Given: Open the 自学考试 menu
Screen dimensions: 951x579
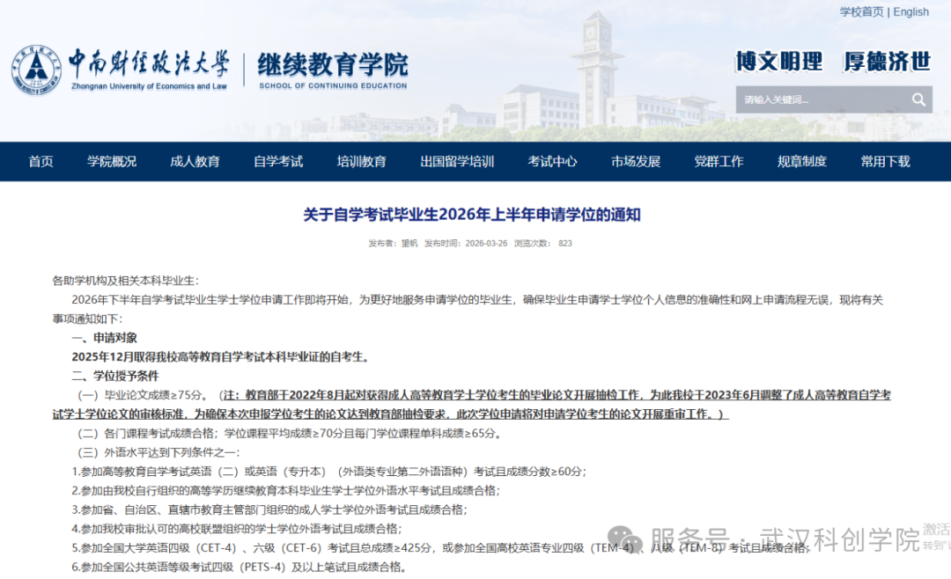Looking at the screenshot, I should pos(277,162).
